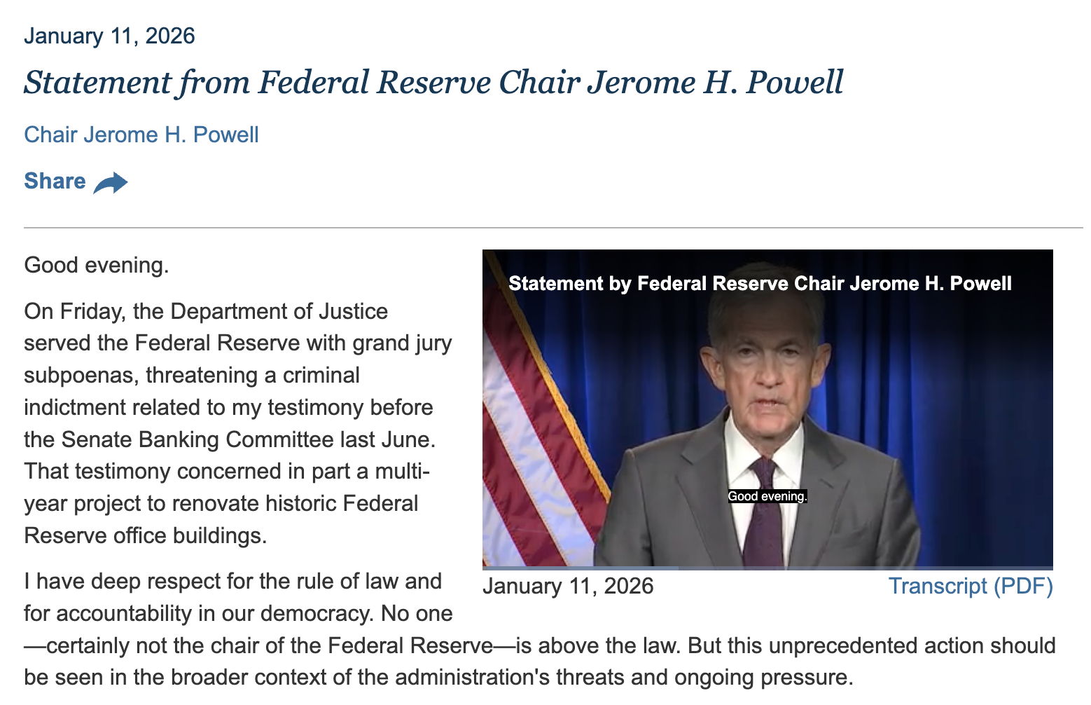Image resolution: width=1091 pixels, height=705 pixels.
Task: Click the Share arrow icon
Action: pyautogui.click(x=111, y=182)
